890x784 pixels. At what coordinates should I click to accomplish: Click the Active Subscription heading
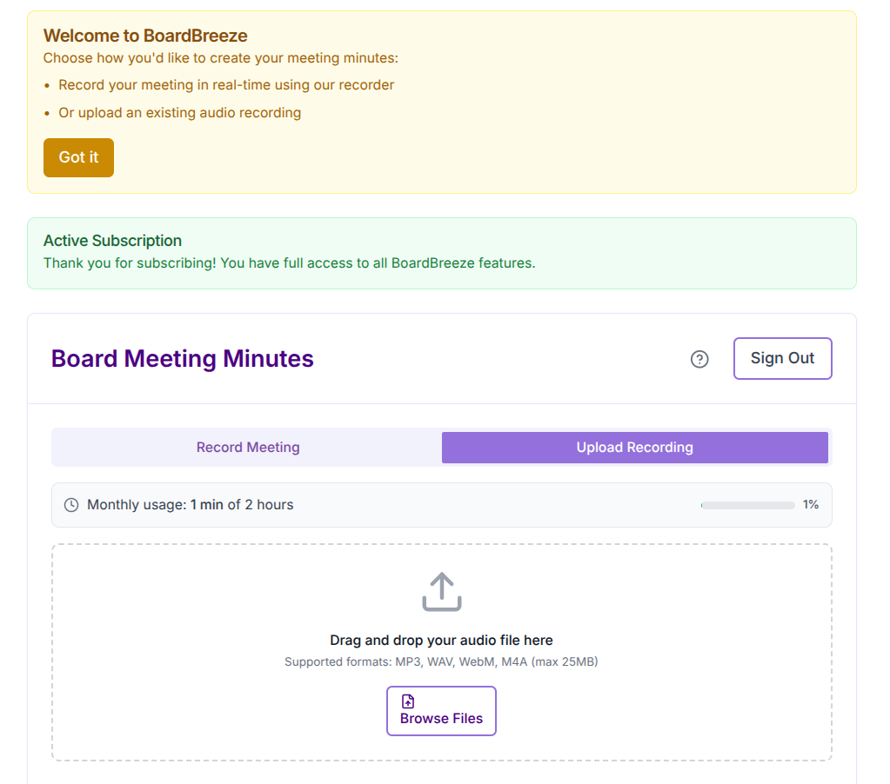coord(112,241)
